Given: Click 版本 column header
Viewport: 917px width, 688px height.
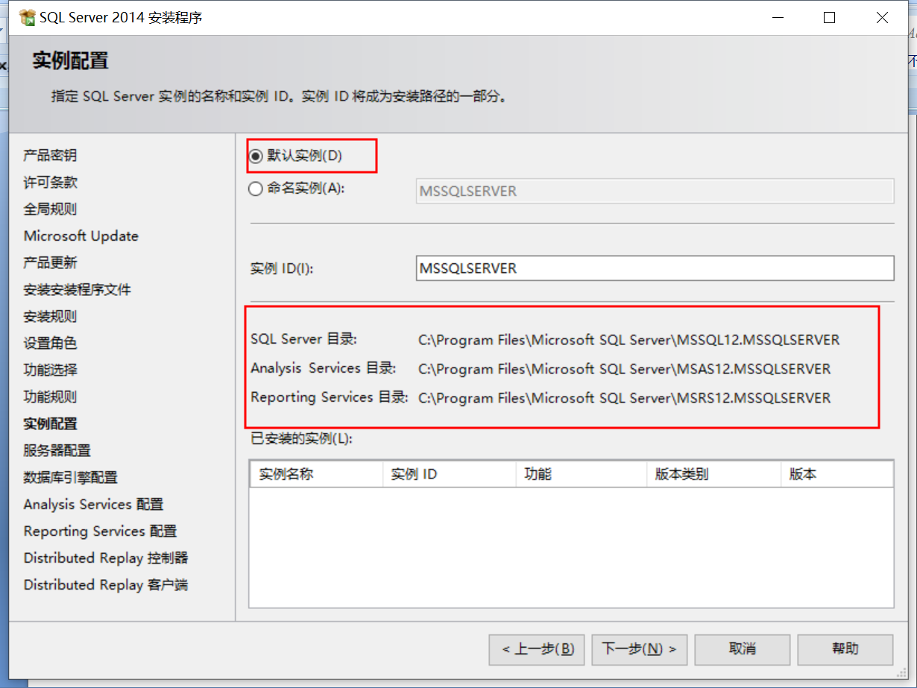Looking at the screenshot, I should [837, 475].
